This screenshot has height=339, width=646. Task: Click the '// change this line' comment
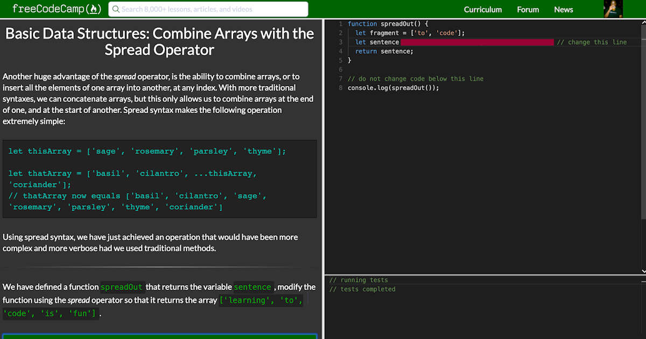[x=592, y=42]
